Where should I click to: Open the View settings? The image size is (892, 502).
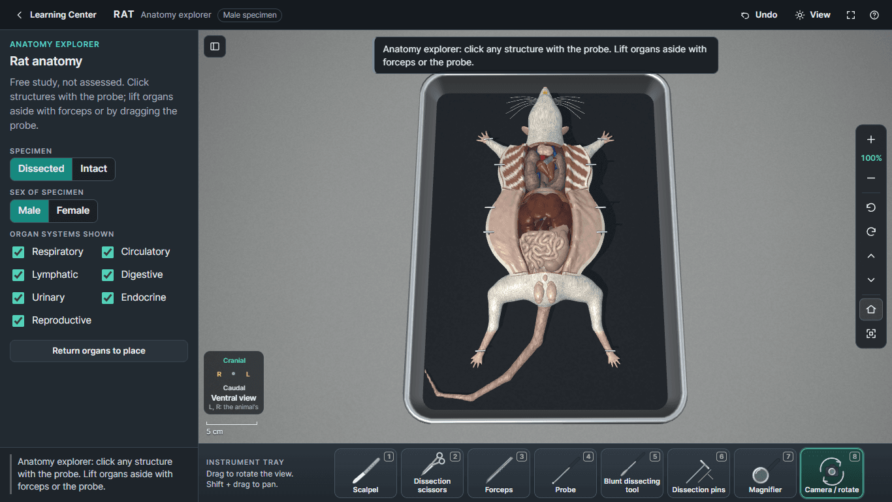(x=812, y=15)
